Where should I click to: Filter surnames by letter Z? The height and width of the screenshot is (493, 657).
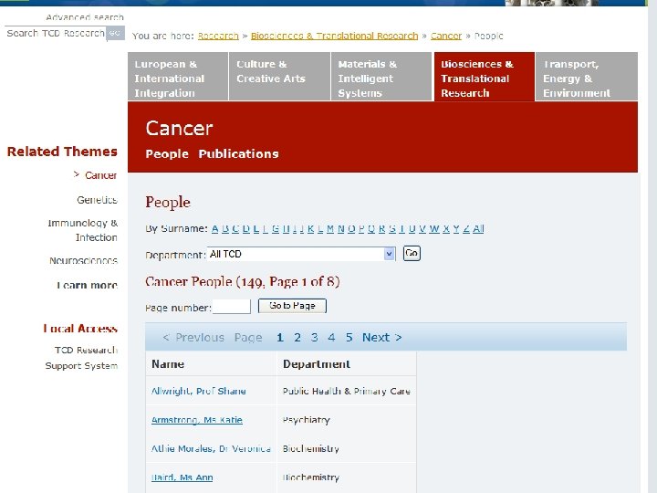[x=466, y=229]
